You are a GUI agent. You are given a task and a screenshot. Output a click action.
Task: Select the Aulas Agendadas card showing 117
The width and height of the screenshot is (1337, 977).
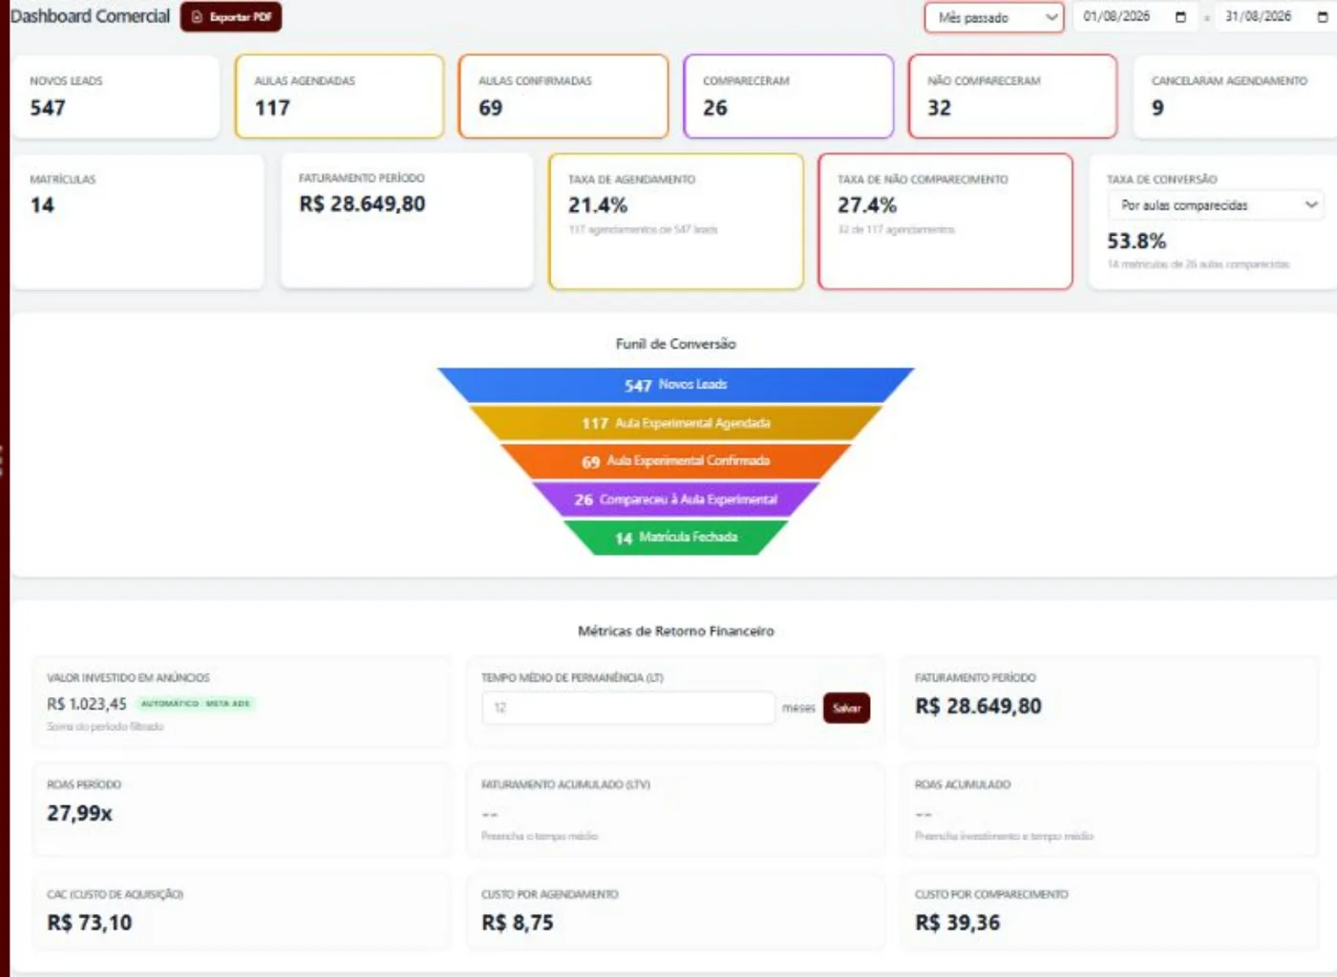[x=339, y=96]
